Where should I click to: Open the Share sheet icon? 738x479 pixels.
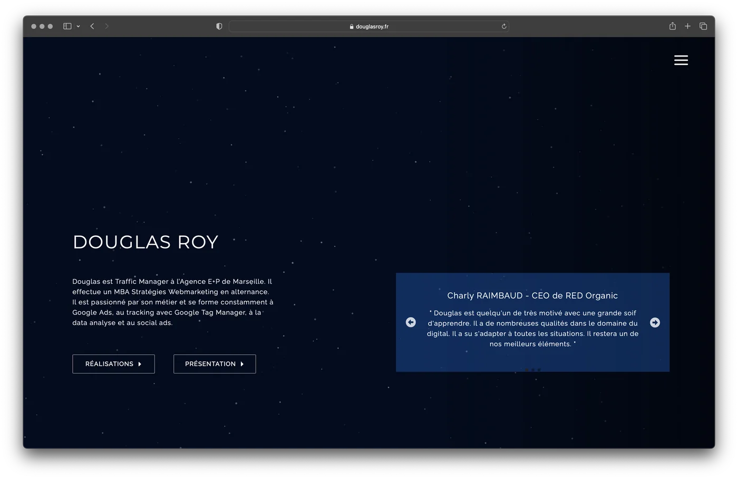pos(673,26)
